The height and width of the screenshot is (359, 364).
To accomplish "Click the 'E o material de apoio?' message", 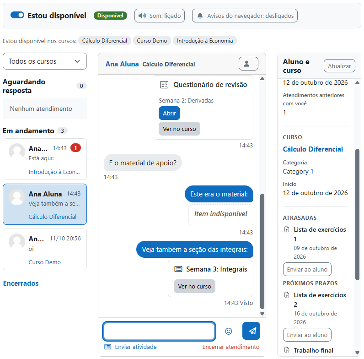I will (x=143, y=163).
